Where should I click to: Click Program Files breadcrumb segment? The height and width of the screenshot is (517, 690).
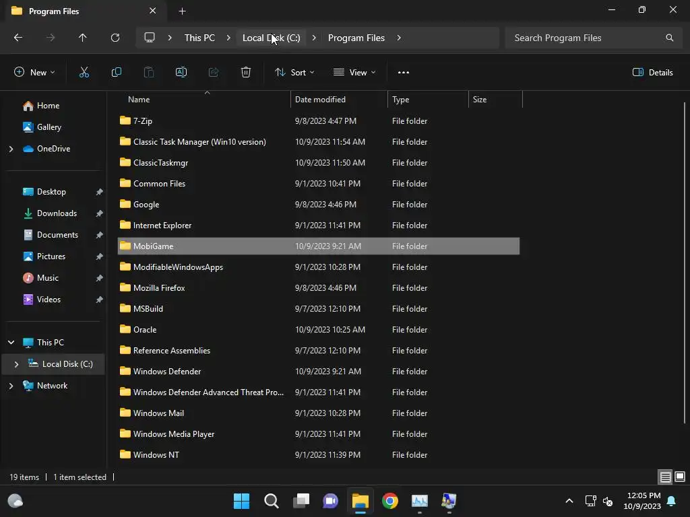coord(356,38)
